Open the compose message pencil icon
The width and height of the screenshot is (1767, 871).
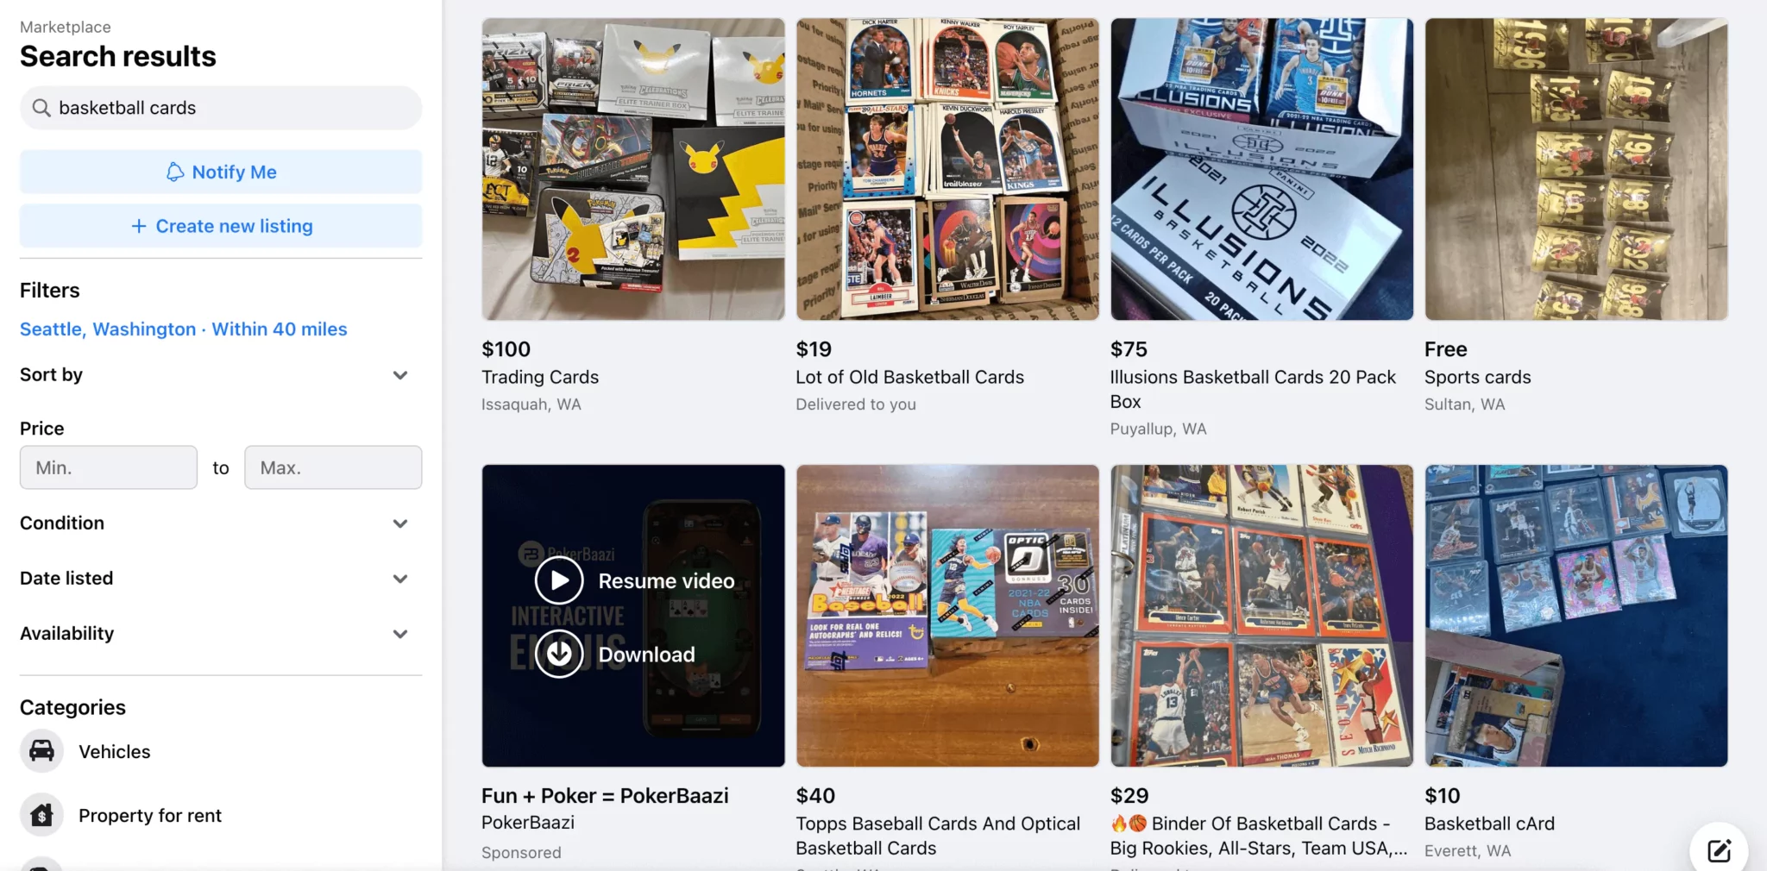1719,851
